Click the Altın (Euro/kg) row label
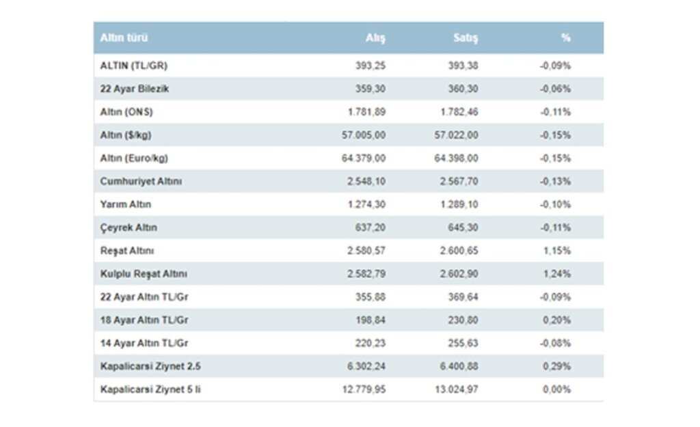The height and width of the screenshot is (427, 700). click(134, 159)
